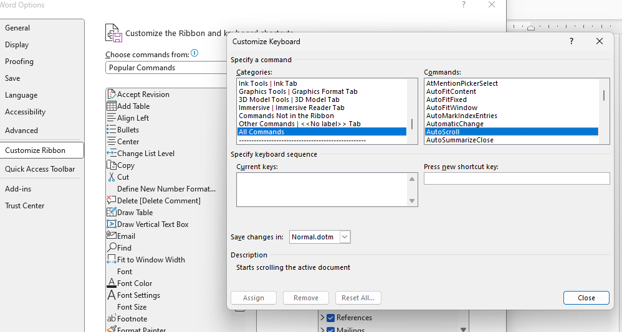622x332 pixels.
Task: Click the Font Settings command icon
Action: pos(112,295)
